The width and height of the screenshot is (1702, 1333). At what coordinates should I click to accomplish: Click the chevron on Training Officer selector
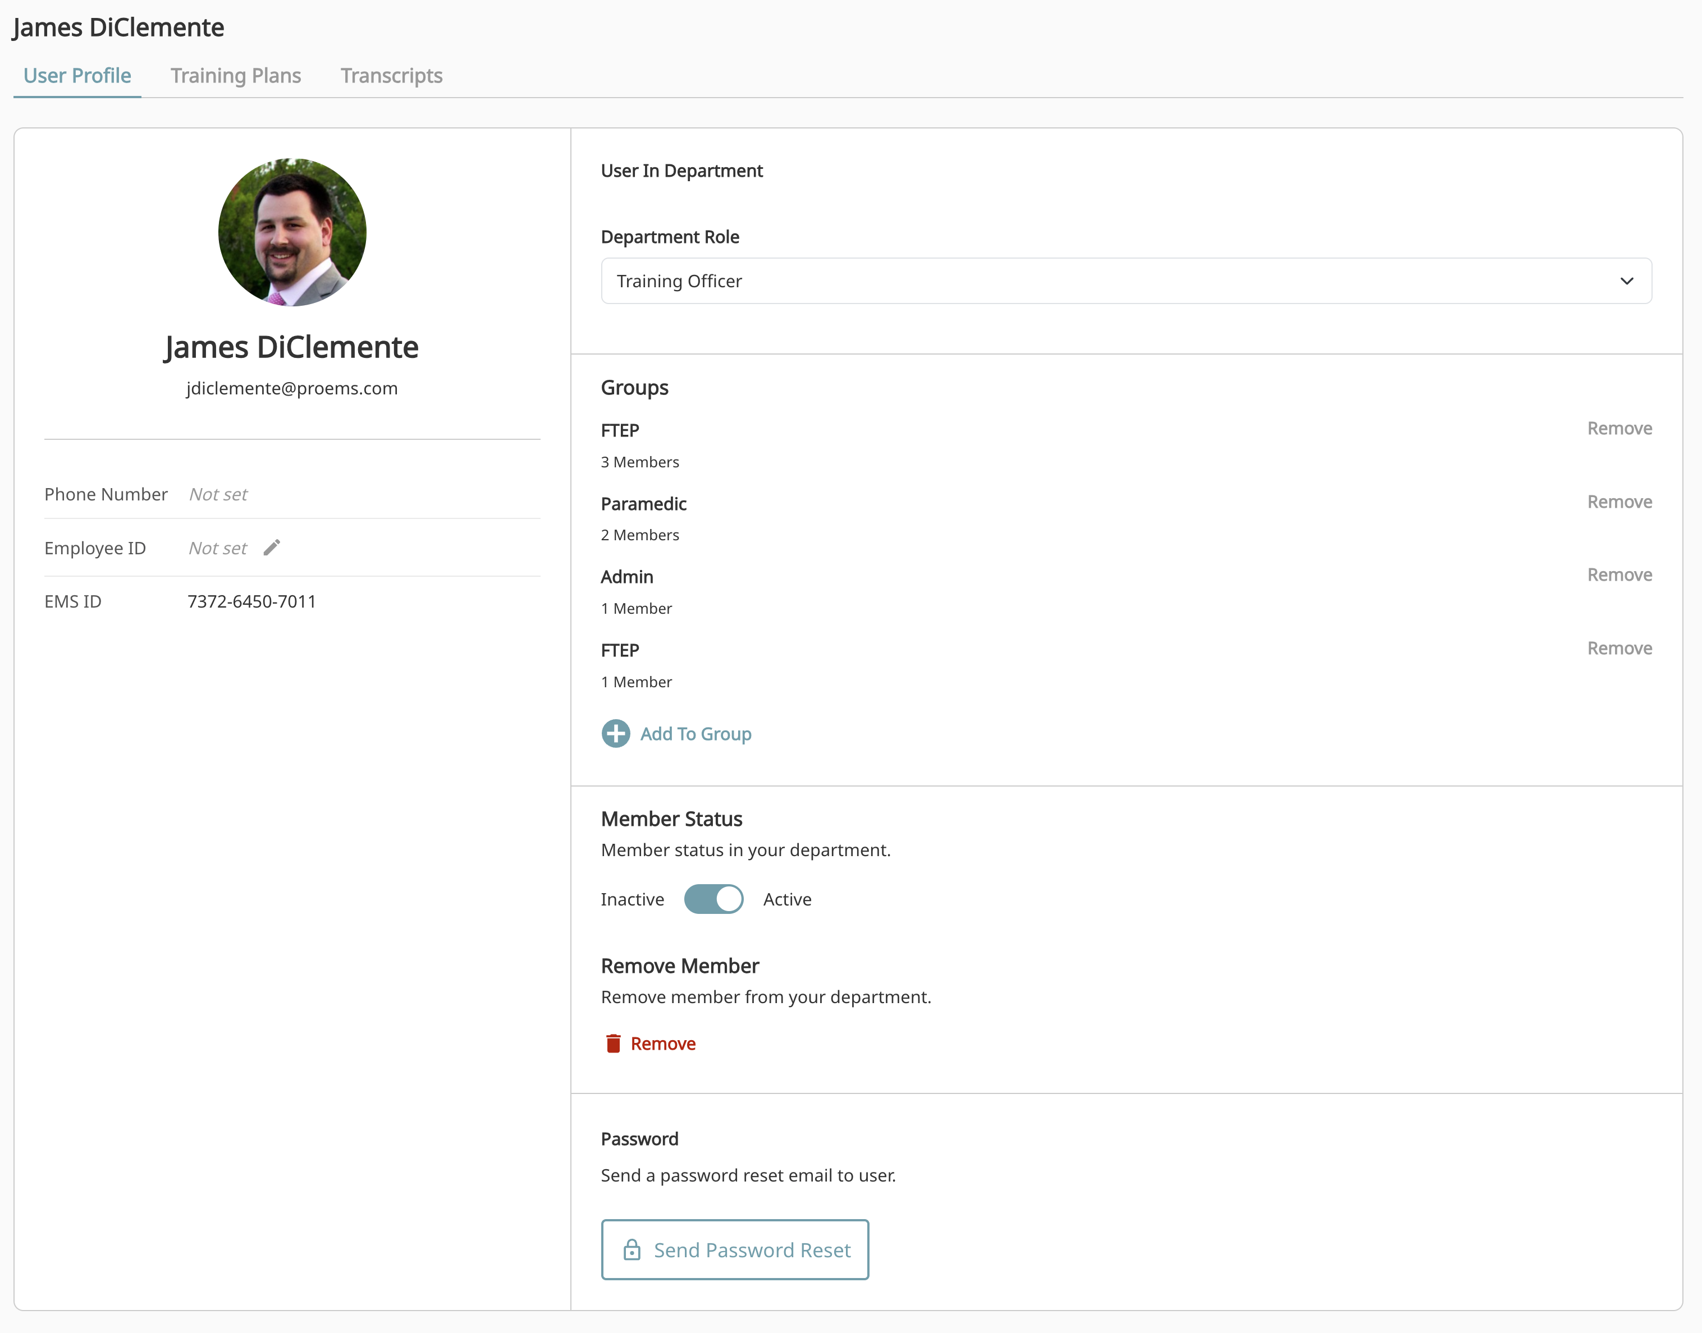pyautogui.click(x=1627, y=281)
